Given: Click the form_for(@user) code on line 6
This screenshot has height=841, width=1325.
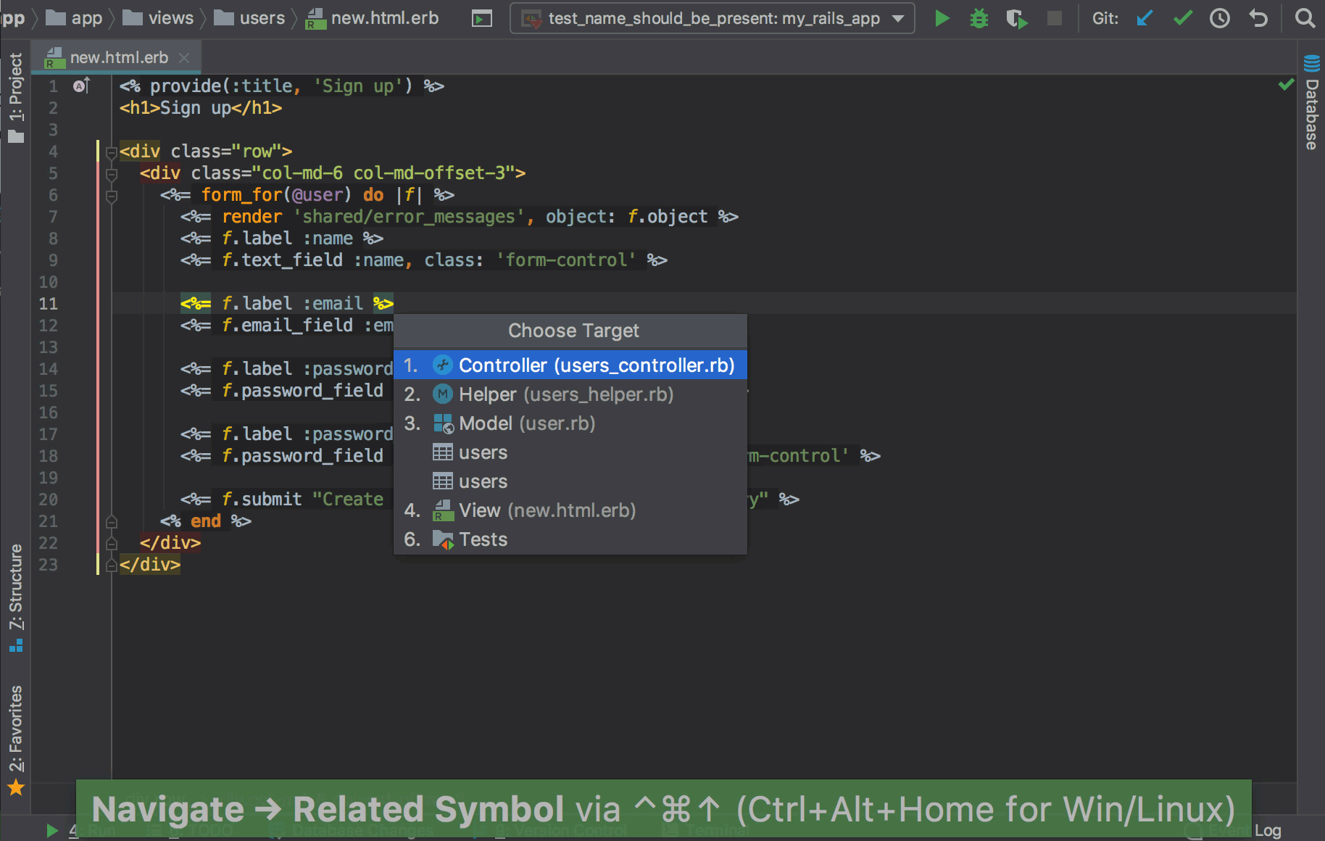Looking at the screenshot, I should click(x=276, y=195).
